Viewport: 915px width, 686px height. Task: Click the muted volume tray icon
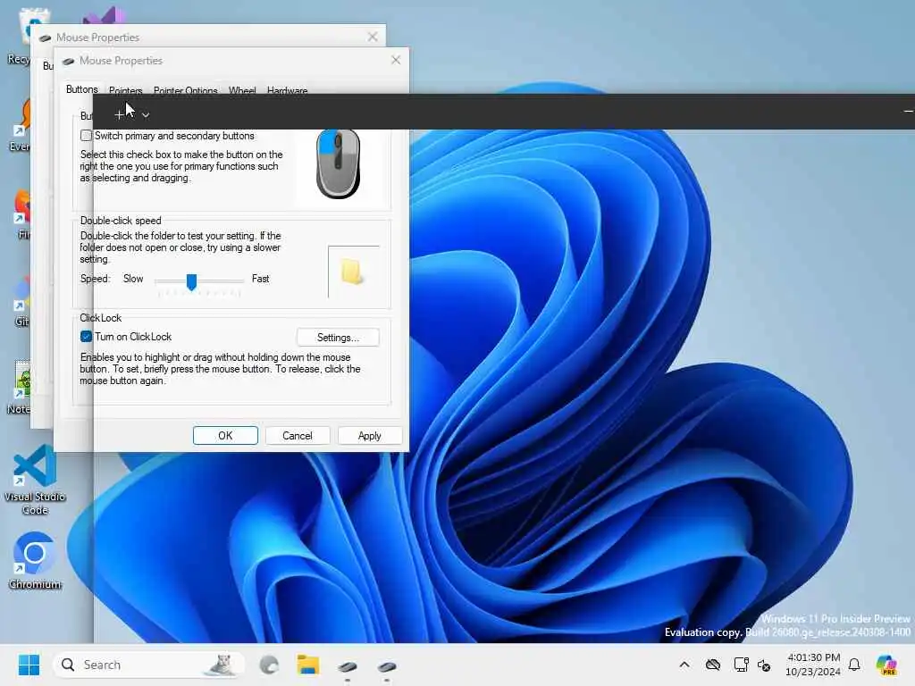pyautogui.click(x=764, y=665)
